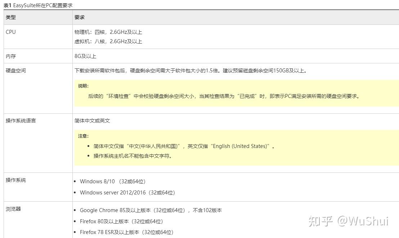Click 'Firefox 80及以上版本' bullet
This screenshot has height=238, width=399.
click(121, 221)
